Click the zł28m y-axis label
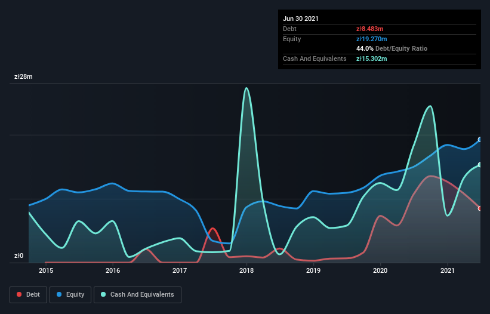The width and height of the screenshot is (490, 314). click(x=23, y=76)
